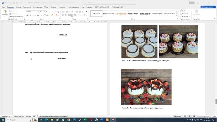Click the borders icon

point(84,15)
